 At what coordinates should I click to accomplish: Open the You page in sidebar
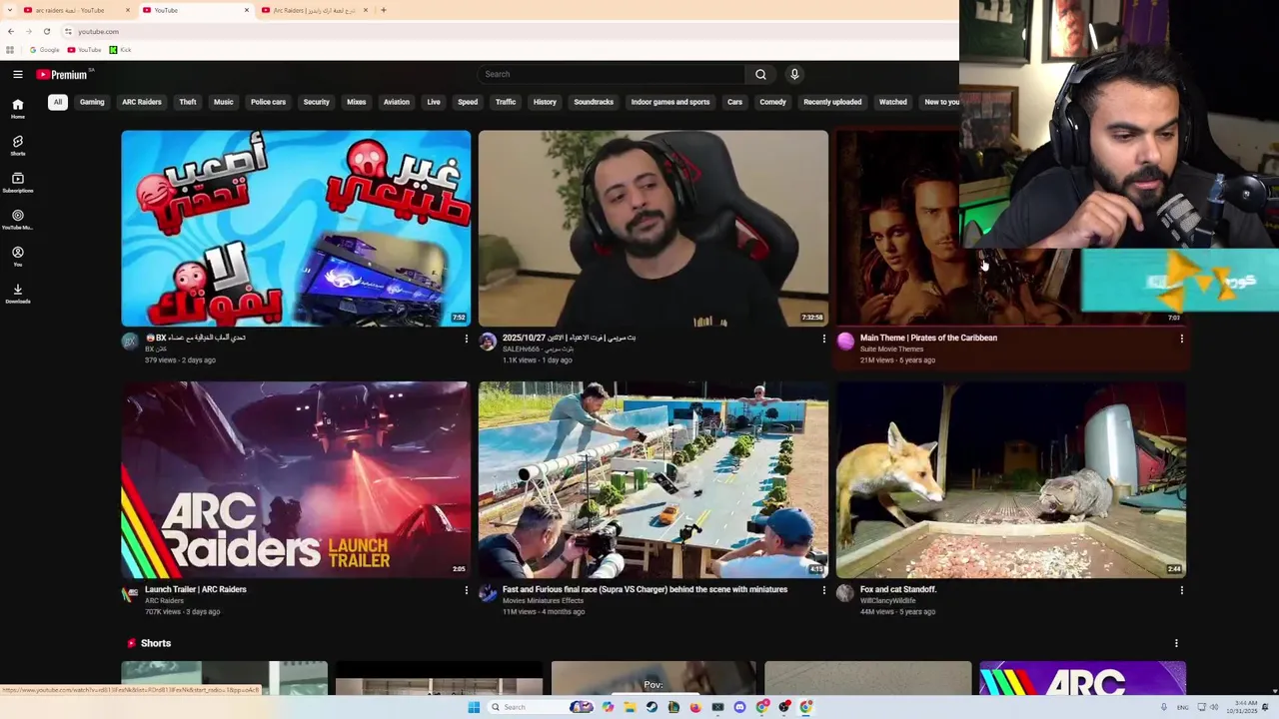18,257
